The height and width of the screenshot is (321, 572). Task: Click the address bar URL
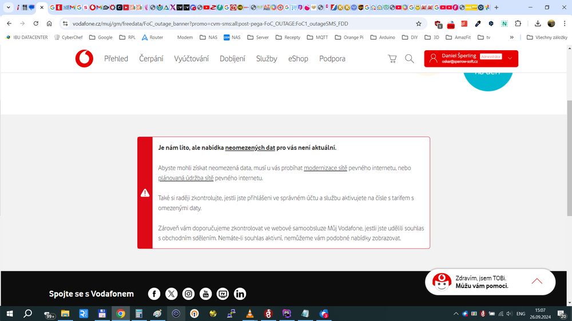(210, 23)
